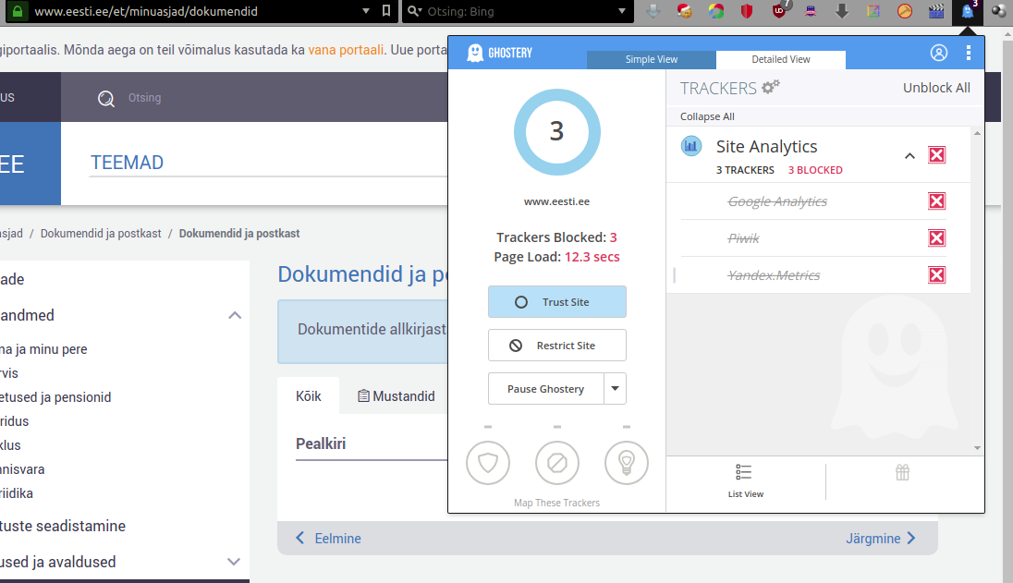
Task: Open the TEEMAD menu
Action: (x=127, y=163)
